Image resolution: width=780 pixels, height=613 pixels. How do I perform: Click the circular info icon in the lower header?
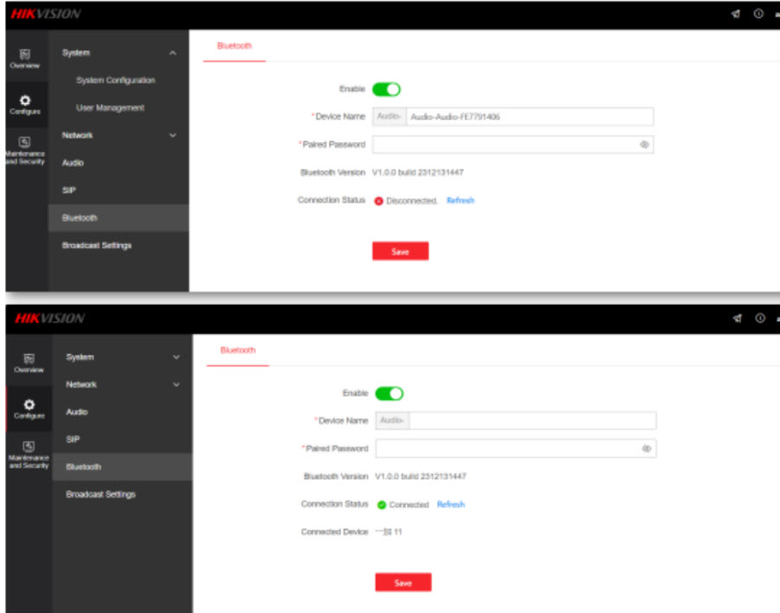click(x=759, y=319)
